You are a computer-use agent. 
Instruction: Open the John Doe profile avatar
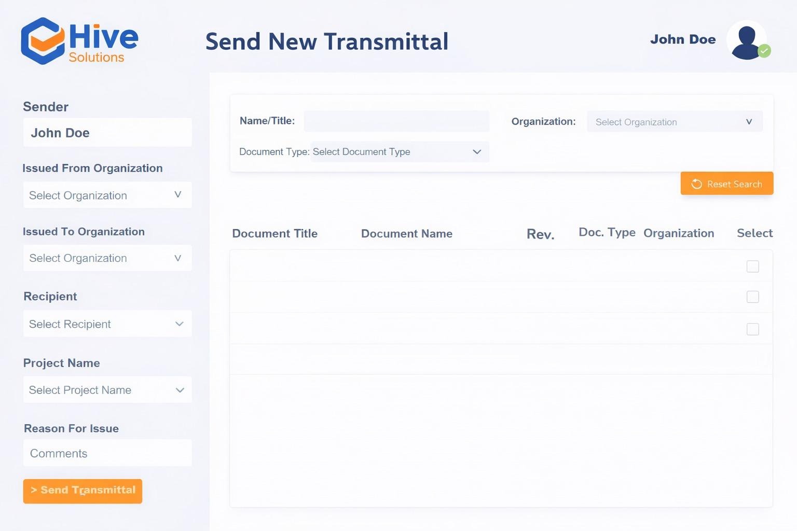(x=746, y=40)
